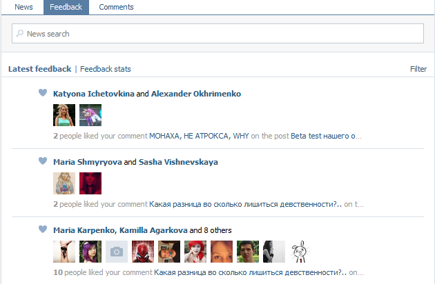Click heart icon beside Maria Shmyryova

pyautogui.click(x=43, y=161)
